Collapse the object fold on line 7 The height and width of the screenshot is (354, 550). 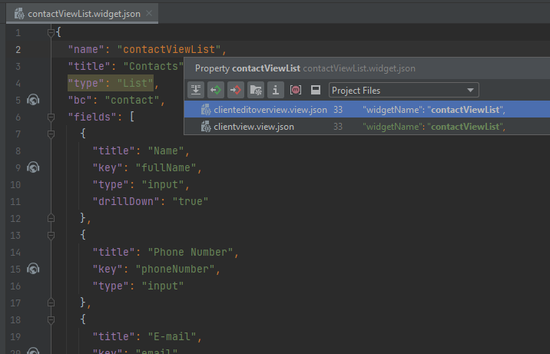point(51,134)
